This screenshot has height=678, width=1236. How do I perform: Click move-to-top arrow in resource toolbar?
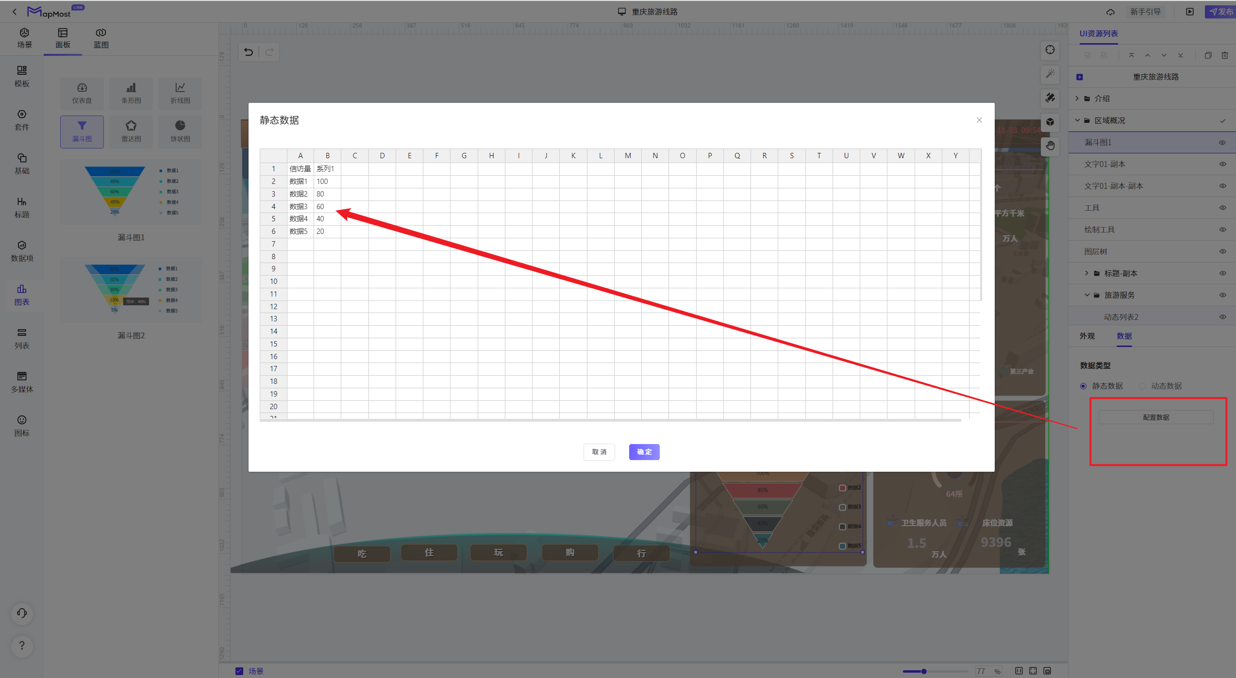click(x=1132, y=55)
